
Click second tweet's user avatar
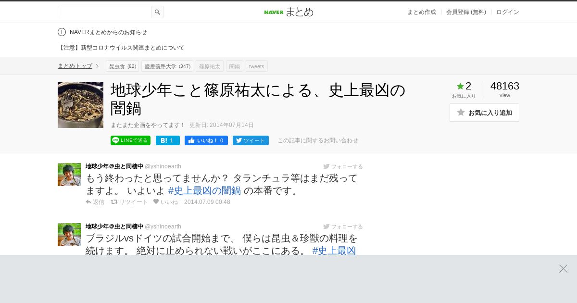pyautogui.click(x=69, y=235)
